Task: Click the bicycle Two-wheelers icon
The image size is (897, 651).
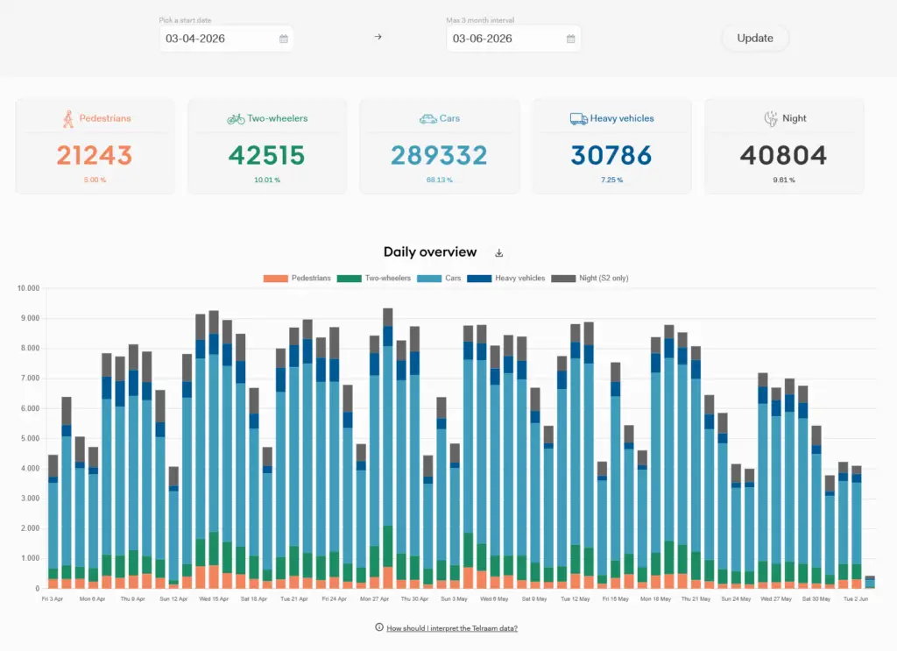Action: (236, 119)
